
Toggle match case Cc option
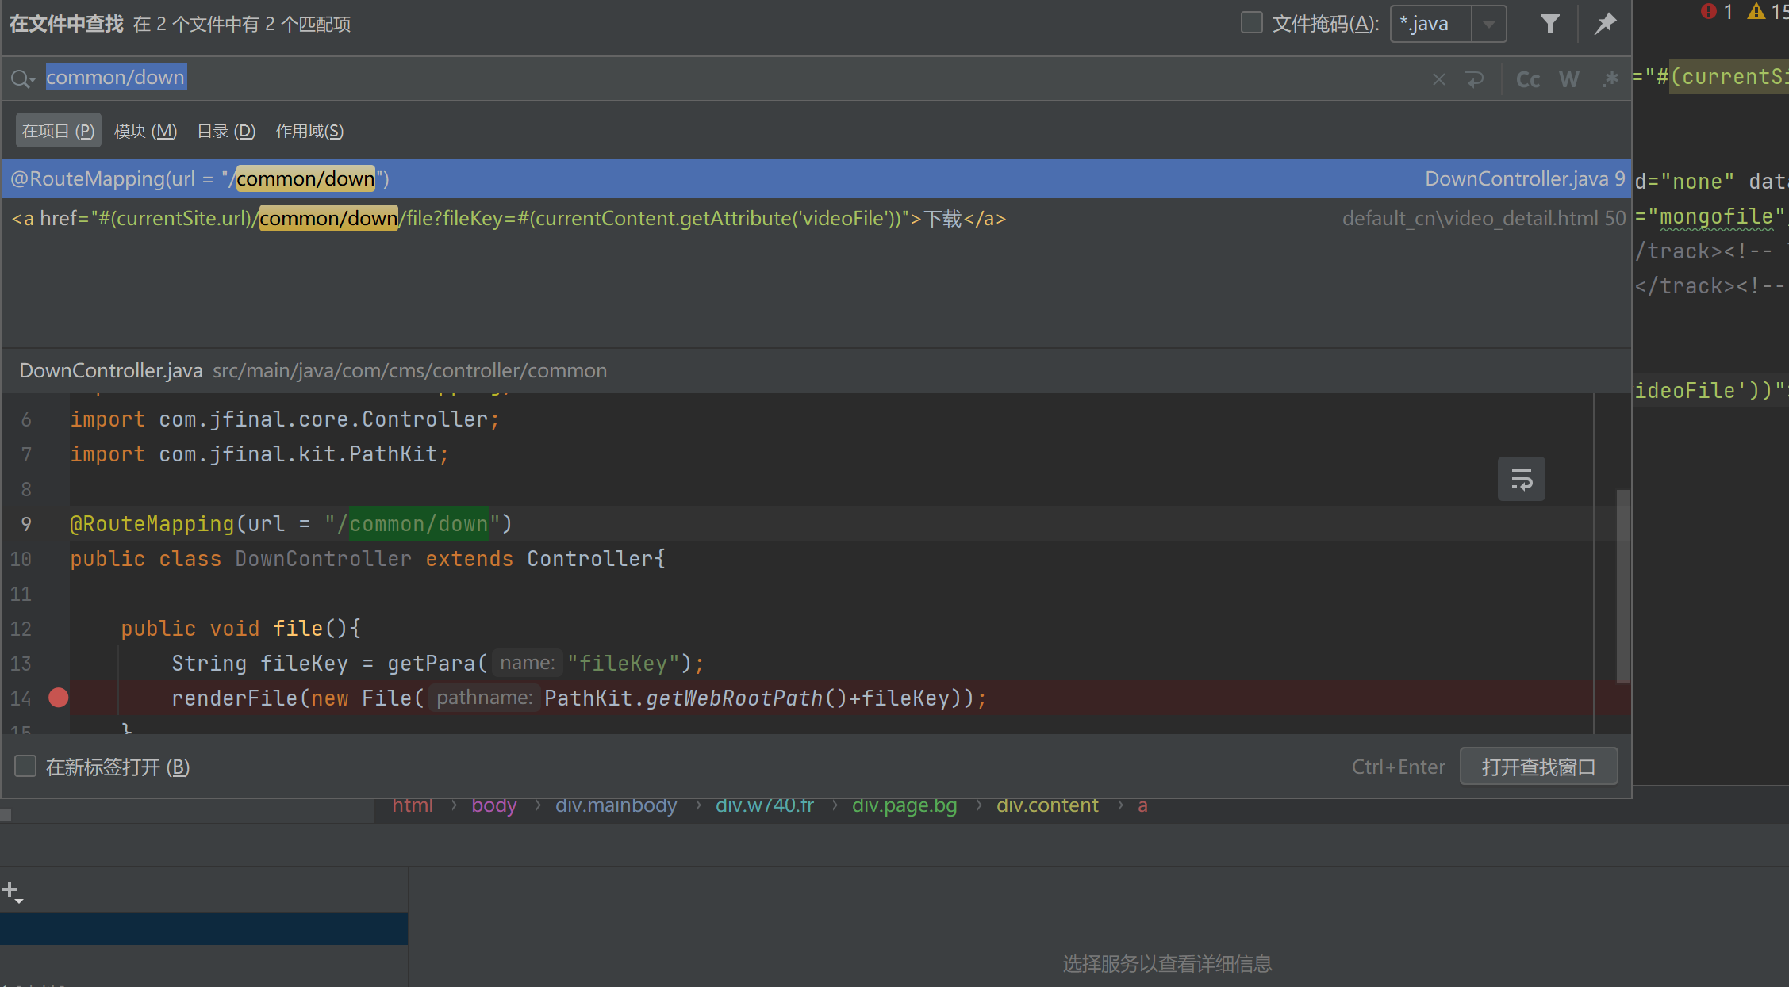(x=1527, y=79)
